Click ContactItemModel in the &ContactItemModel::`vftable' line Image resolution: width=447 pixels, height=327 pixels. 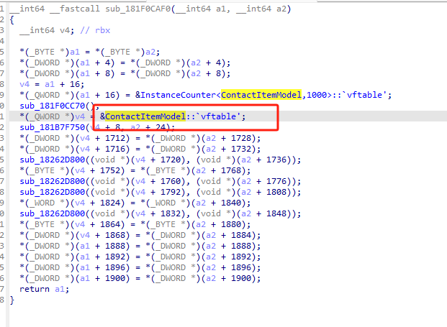pyautogui.click(x=145, y=116)
